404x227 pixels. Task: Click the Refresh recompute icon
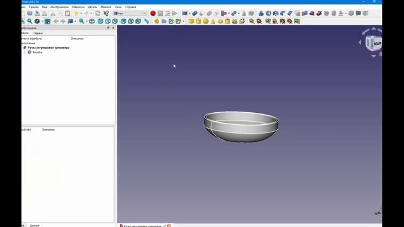(98, 13)
